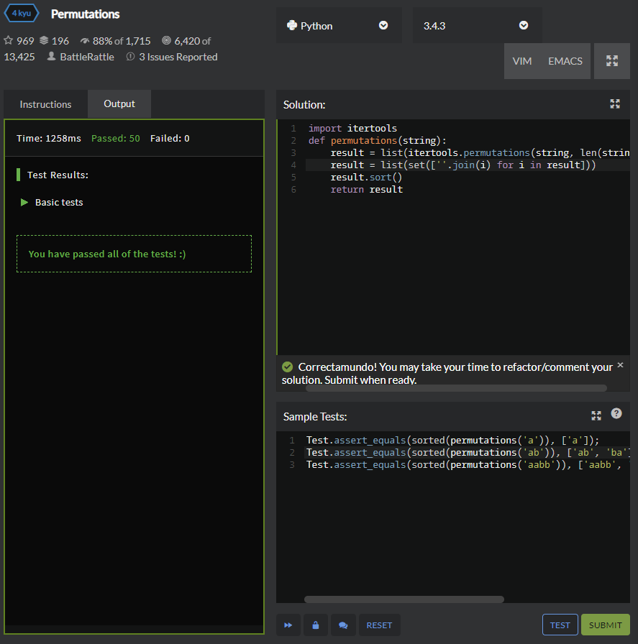
Task: Click the star favorites icon showing 969
Action: (8, 40)
